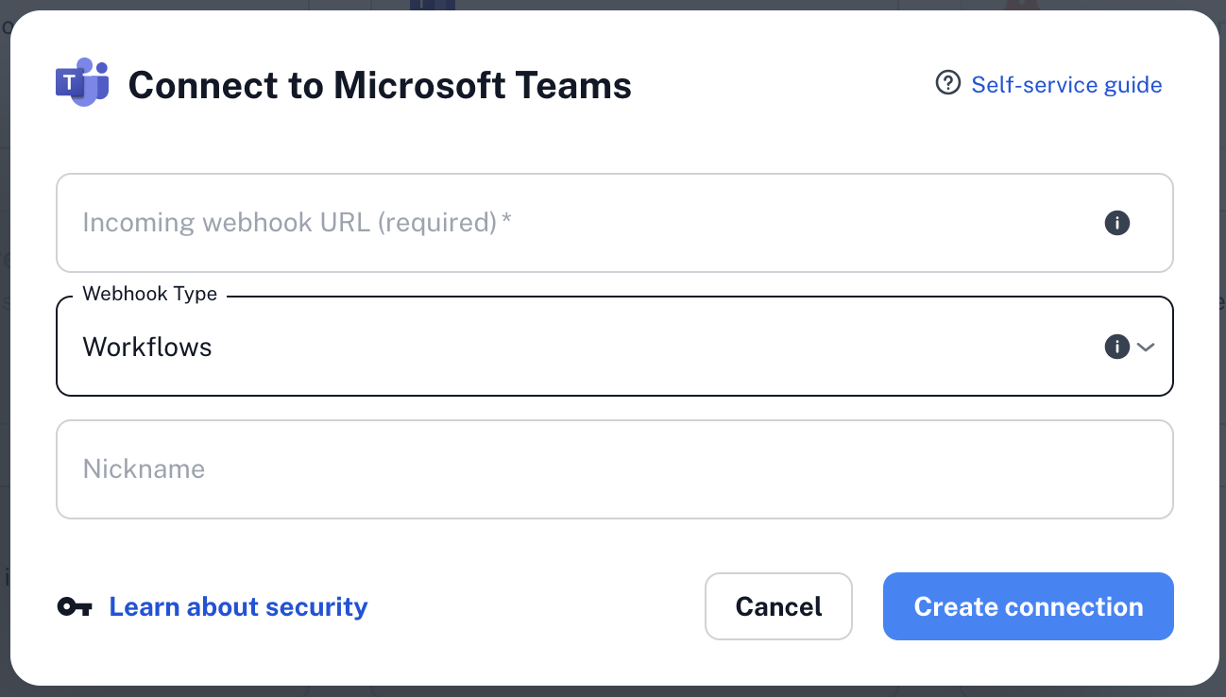
Task: Click the Microsoft Teams logo icon
Action: 82,83
